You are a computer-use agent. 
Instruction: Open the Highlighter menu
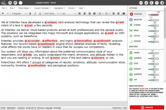click(59, 8)
